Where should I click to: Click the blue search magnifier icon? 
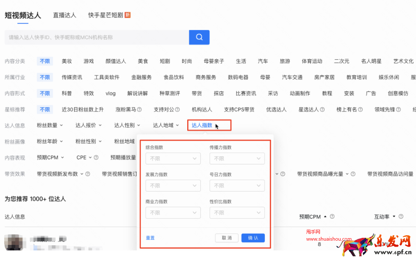pos(199,37)
